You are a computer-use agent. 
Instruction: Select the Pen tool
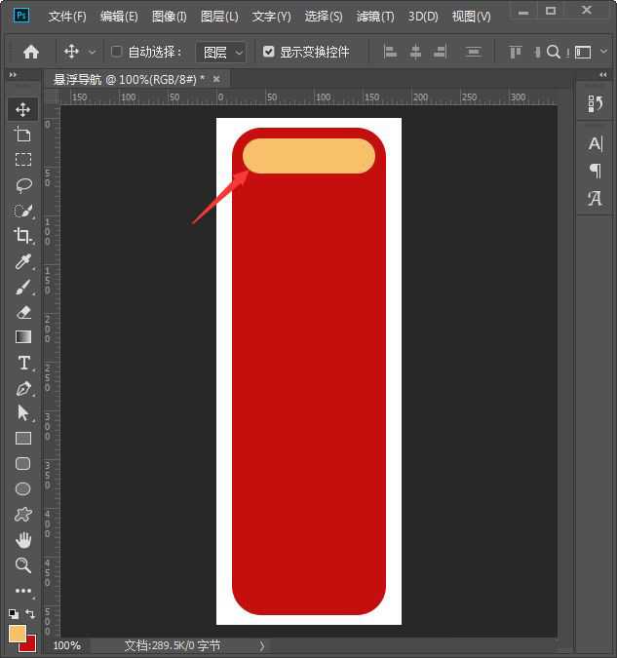[23, 388]
